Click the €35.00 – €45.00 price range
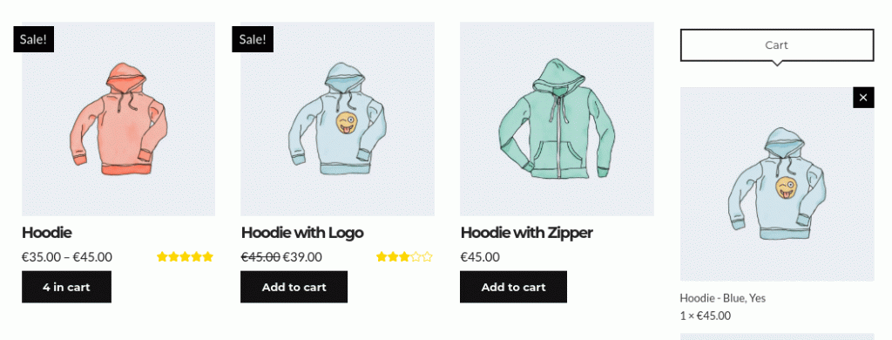 coord(67,257)
